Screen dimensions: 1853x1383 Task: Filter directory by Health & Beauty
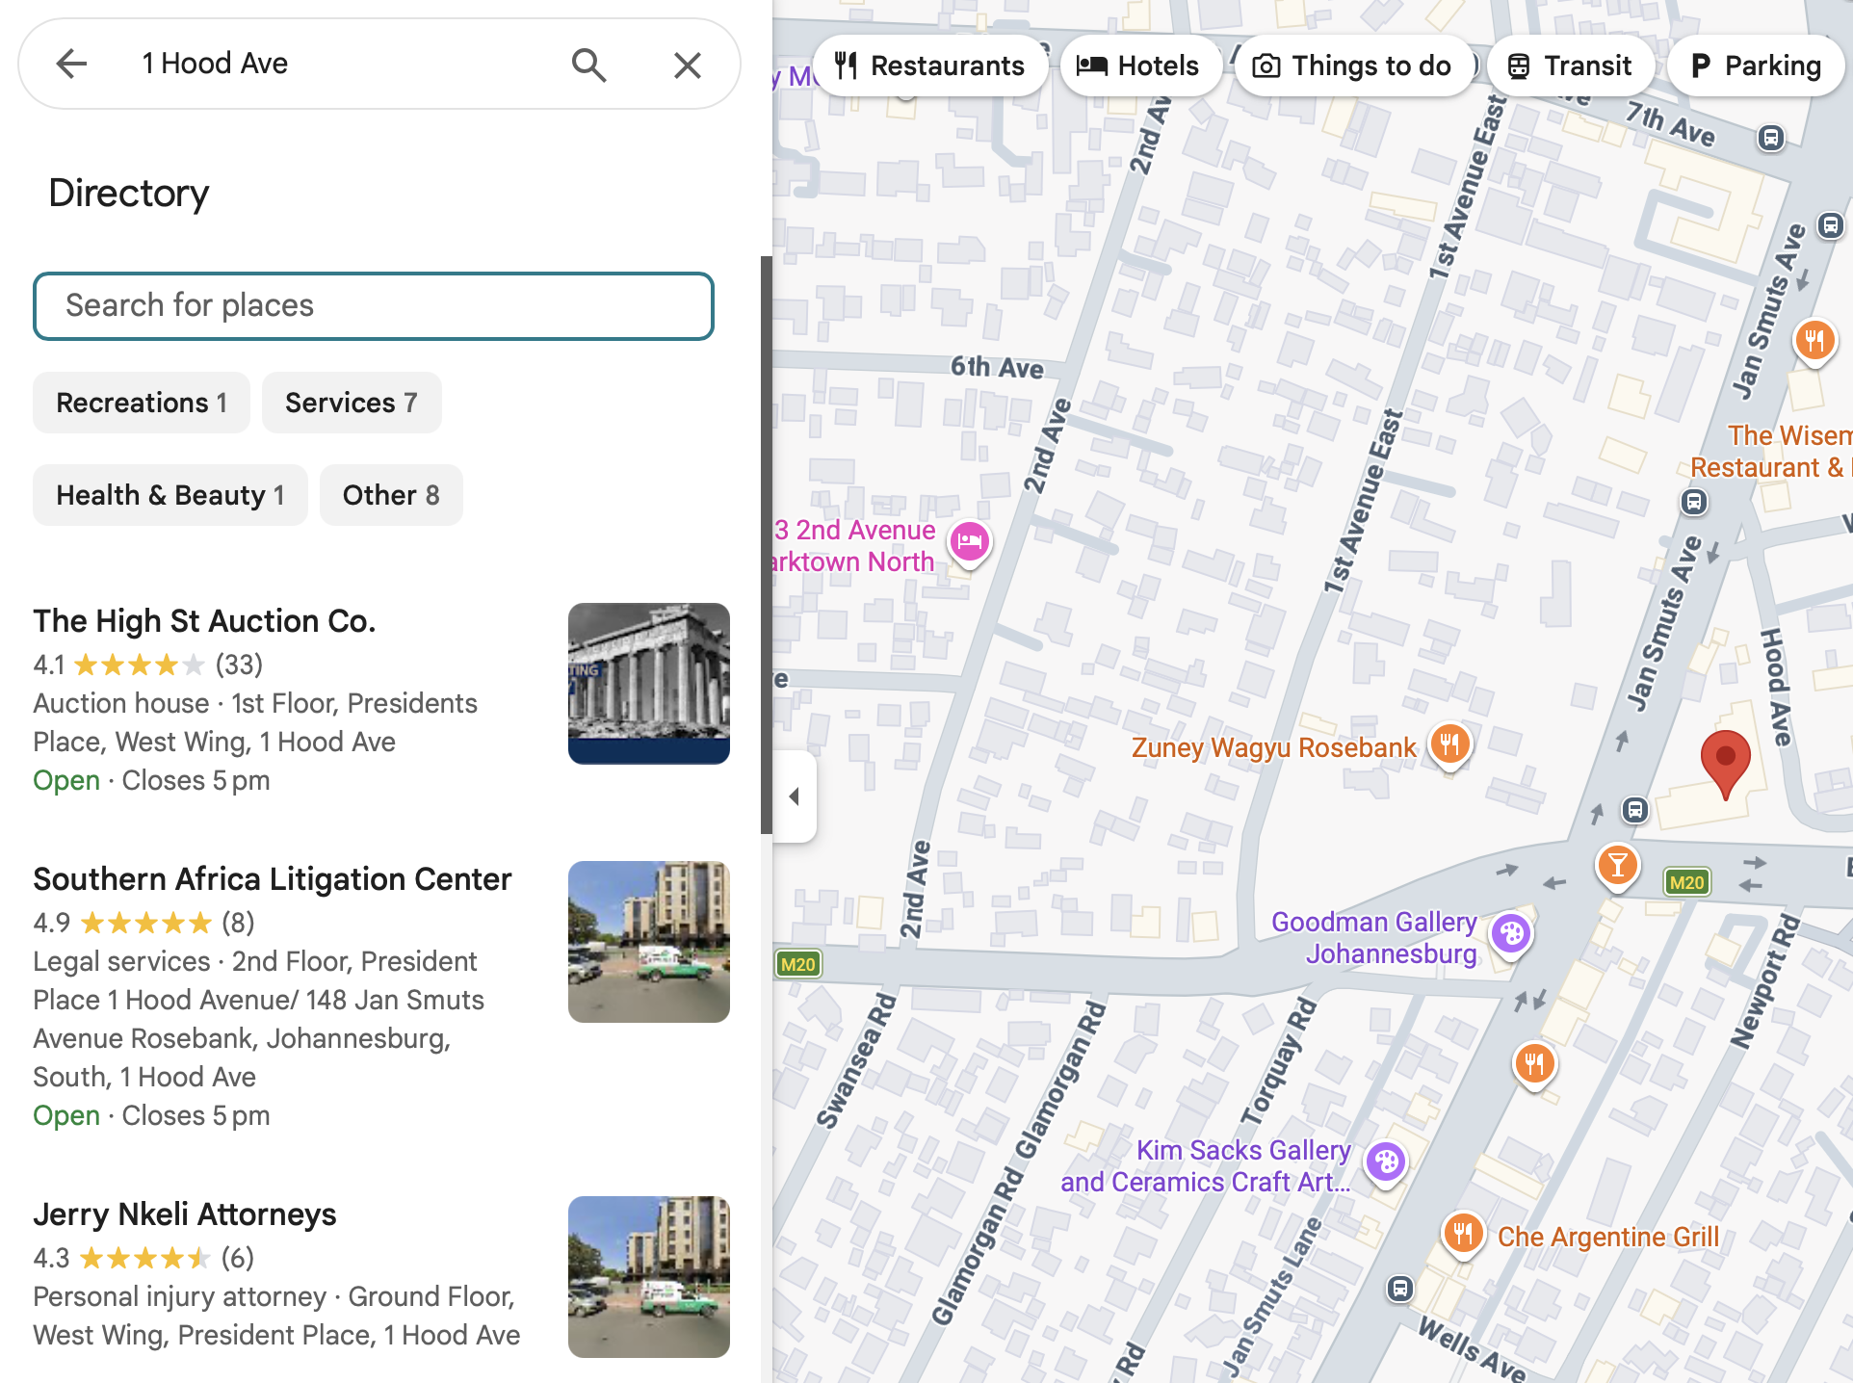[x=170, y=495]
